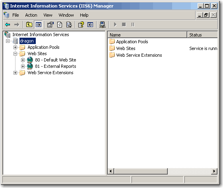Click the Up one level folder icon
The width and height of the screenshot is (223, 188).
pyautogui.click(x=29, y=25)
